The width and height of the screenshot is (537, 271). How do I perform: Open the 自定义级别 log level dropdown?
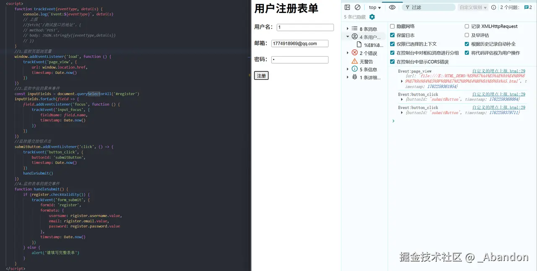(x=473, y=7)
